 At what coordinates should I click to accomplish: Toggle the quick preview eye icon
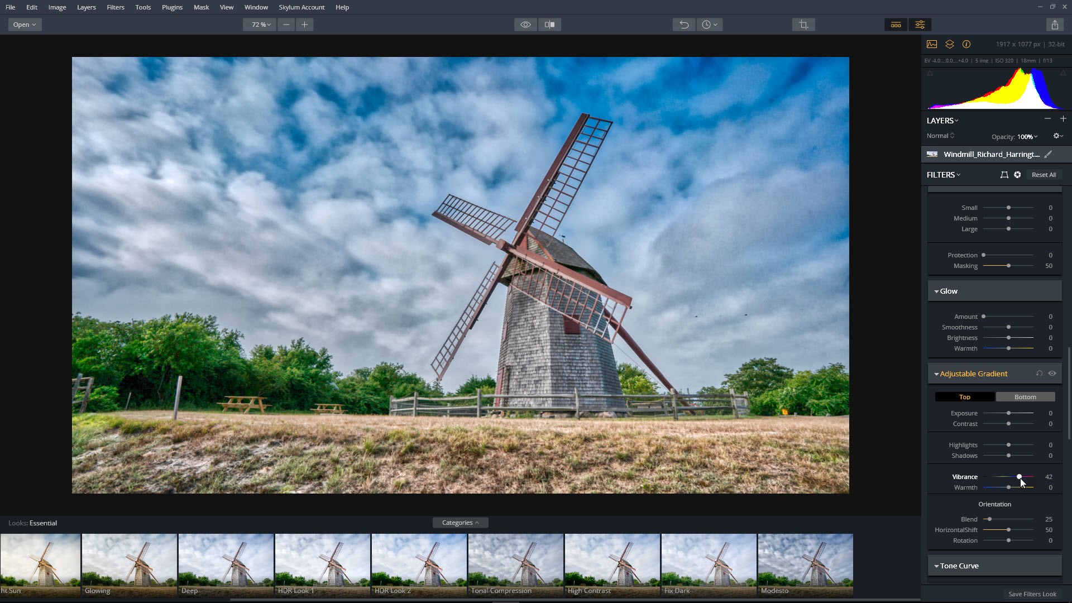pos(525,25)
